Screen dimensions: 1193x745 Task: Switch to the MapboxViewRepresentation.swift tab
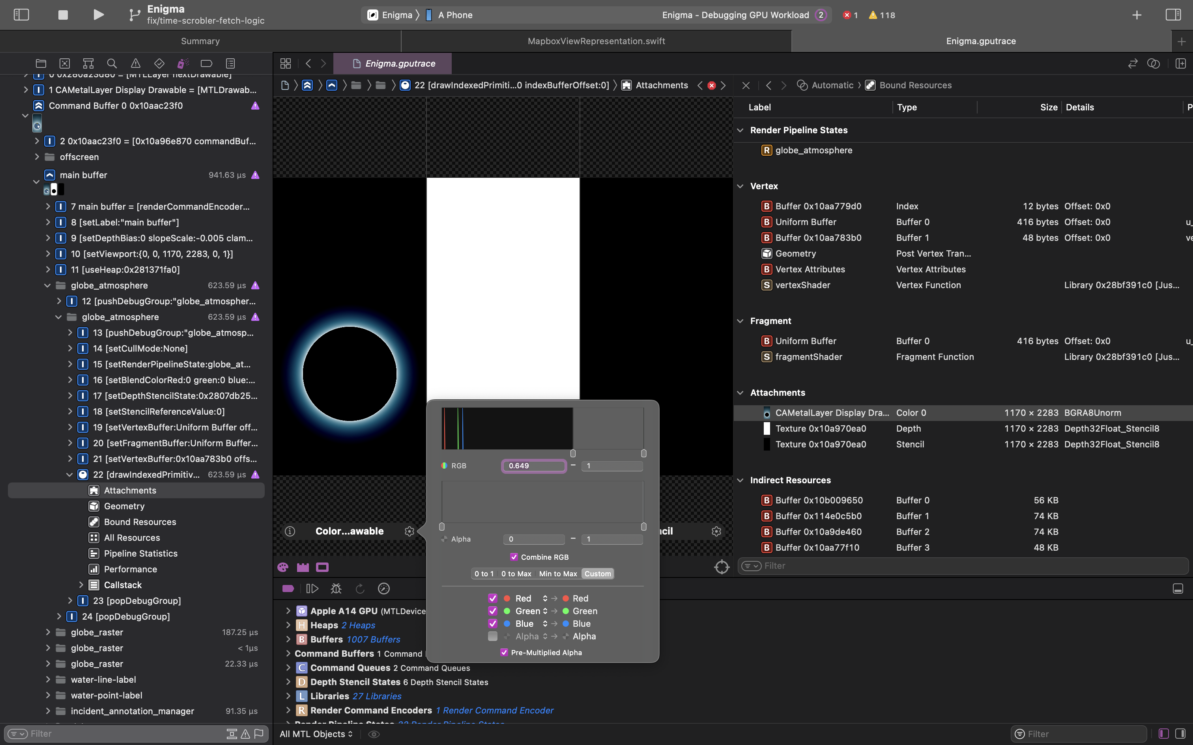tap(596, 41)
